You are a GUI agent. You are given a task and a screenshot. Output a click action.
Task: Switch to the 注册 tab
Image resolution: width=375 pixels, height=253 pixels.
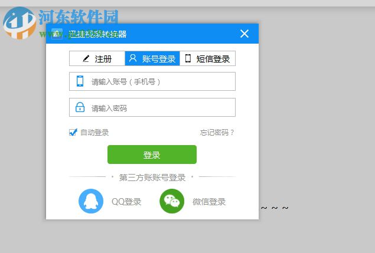click(97, 58)
